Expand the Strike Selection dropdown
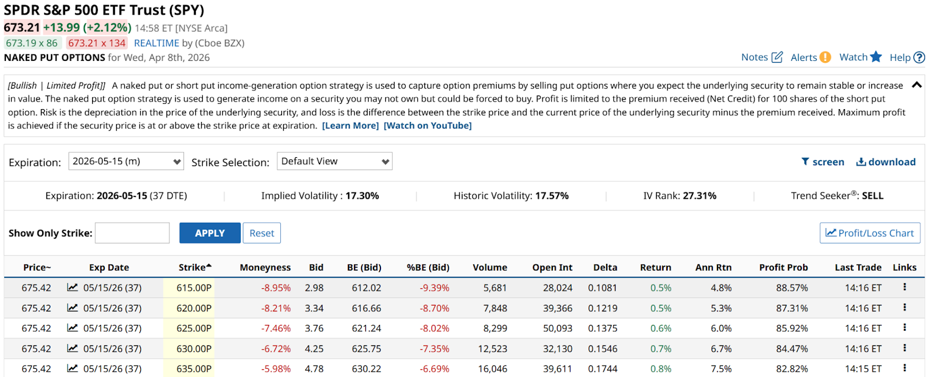938x377 pixels. (x=334, y=161)
